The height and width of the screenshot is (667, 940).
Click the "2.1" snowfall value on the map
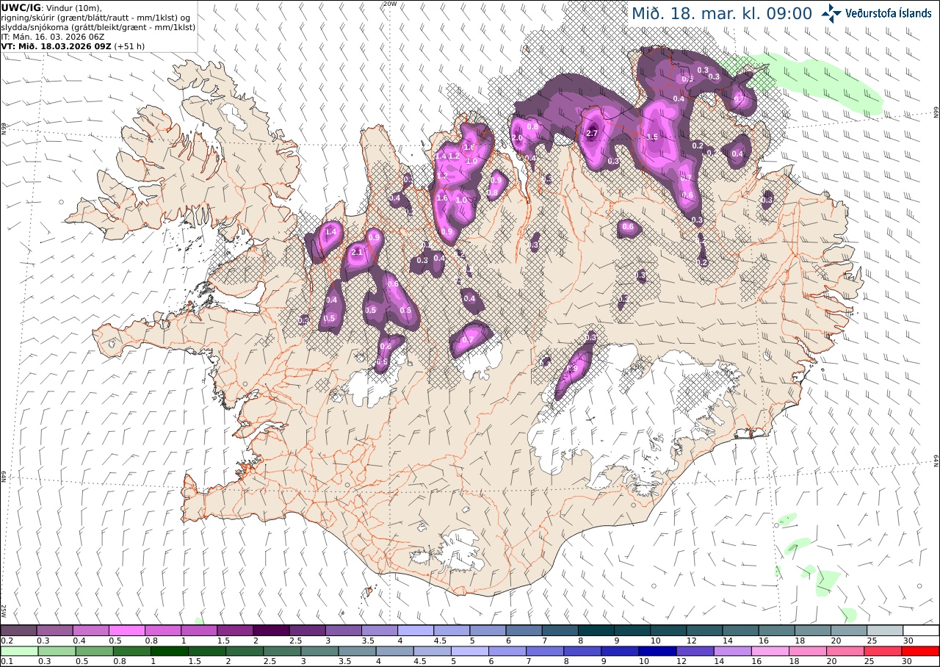(x=358, y=252)
